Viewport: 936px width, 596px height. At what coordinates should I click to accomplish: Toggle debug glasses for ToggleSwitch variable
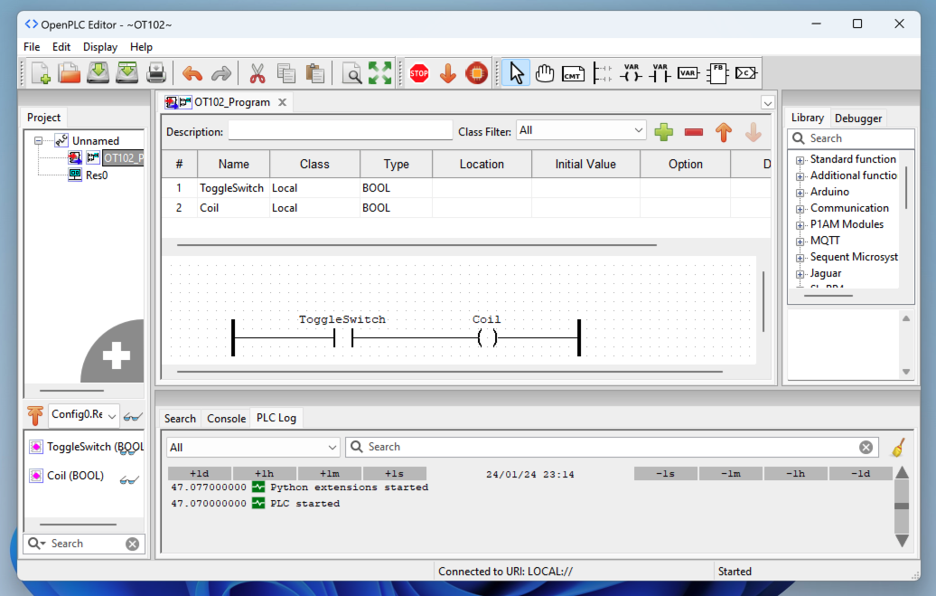[x=128, y=450]
